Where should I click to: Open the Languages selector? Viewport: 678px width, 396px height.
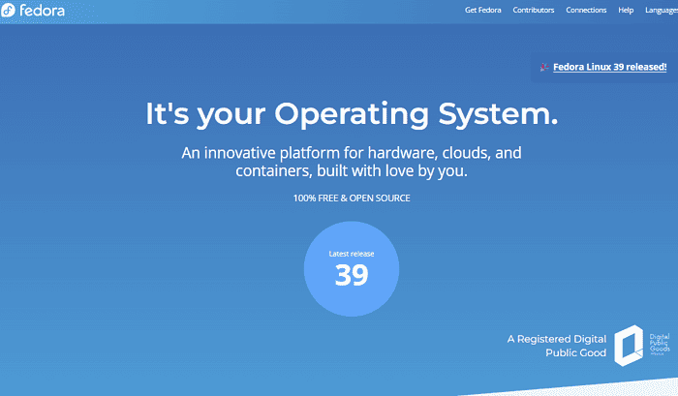(661, 11)
